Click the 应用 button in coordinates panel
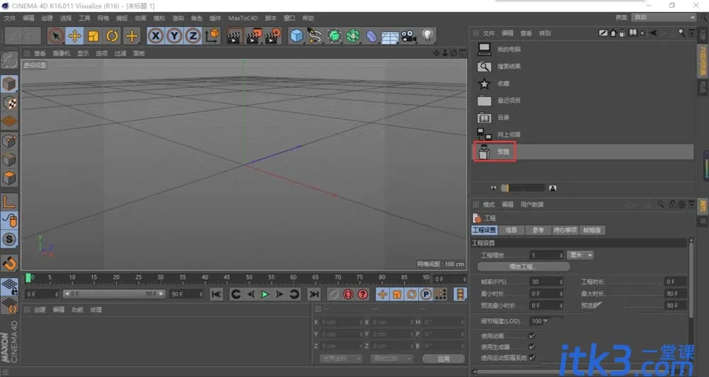The height and width of the screenshot is (377, 709). 444,359
